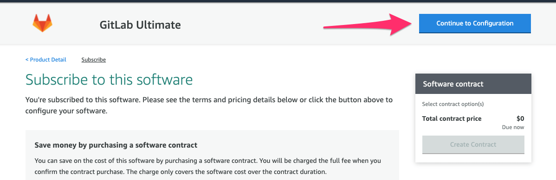Screen dimensions: 556x180
Task: Click the left chevron before Product Detail
Action: coord(27,59)
